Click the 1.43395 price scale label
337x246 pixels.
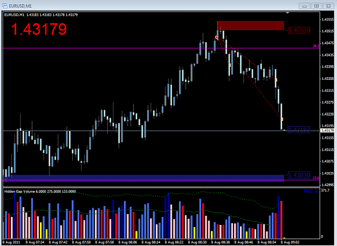(x=328, y=67)
